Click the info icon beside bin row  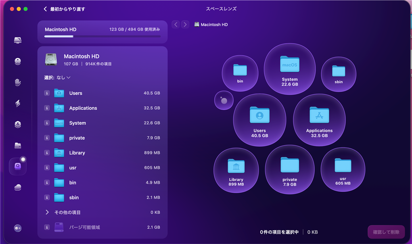pyautogui.click(x=47, y=183)
